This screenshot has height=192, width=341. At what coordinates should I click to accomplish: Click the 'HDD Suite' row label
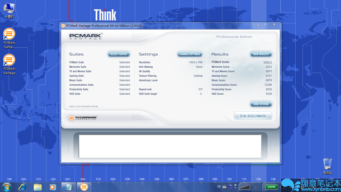pos(75,94)
